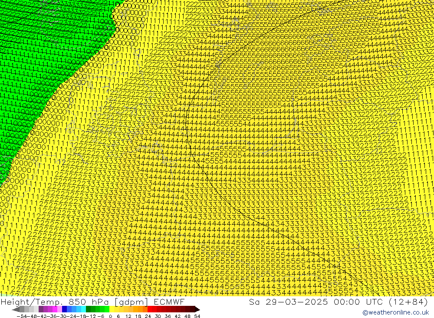
Task: Pick the dark blue swatch above the -30 label
Action: click(64, 309)
